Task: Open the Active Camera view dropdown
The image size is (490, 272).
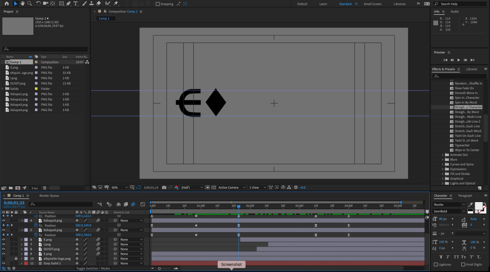Action: click(231, 187)
